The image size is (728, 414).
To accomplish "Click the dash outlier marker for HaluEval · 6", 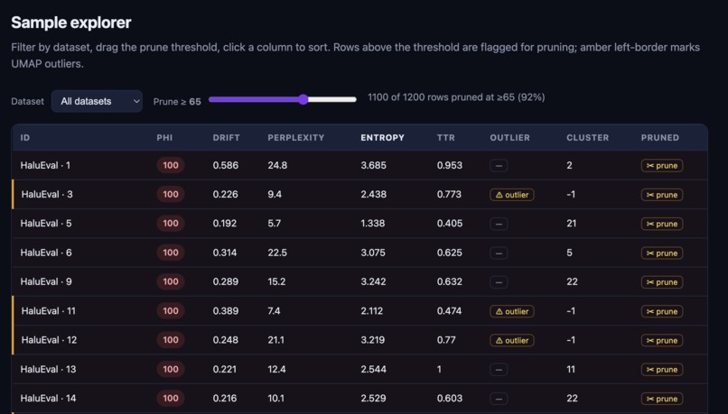I will click(499, 253).
